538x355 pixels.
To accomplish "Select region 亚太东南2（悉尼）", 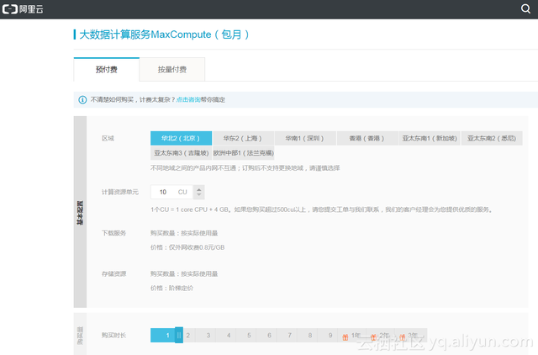I will click(492, 138).
